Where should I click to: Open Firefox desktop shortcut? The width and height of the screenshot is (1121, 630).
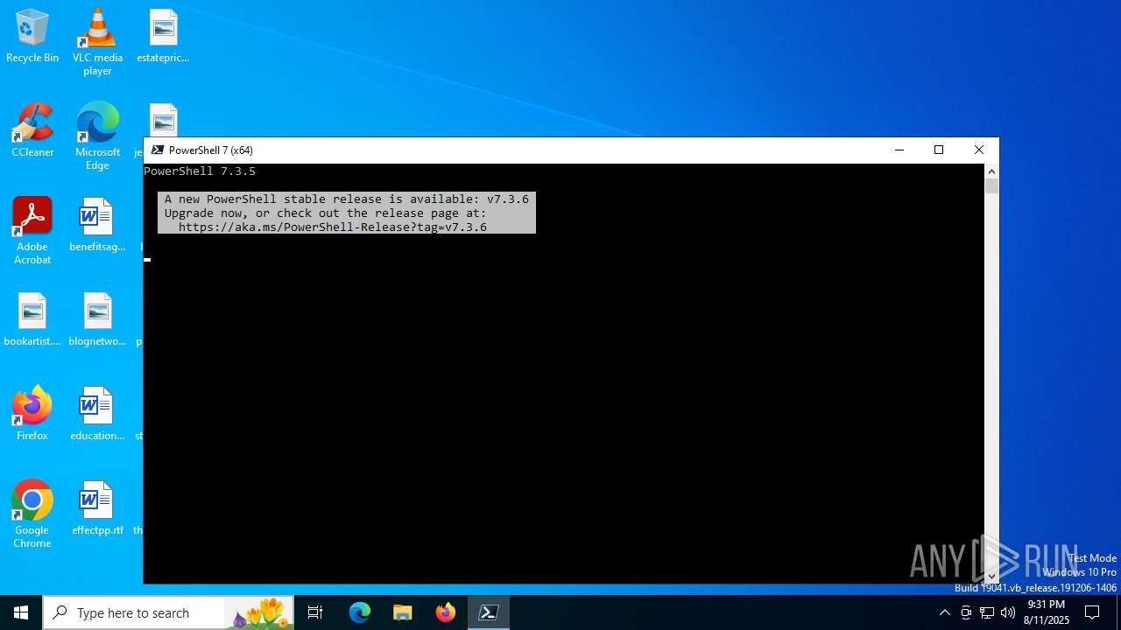[32, 415]
